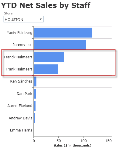Click the Emma Harris name label
Image resolution: width=119 pixels, height=148 pixels.
pos(21,130)
